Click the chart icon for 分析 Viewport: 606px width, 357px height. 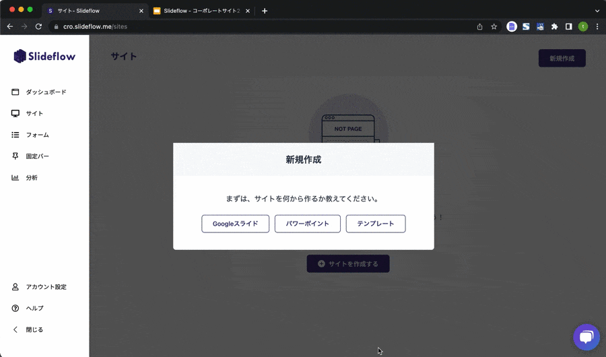[x=15, y=178]
